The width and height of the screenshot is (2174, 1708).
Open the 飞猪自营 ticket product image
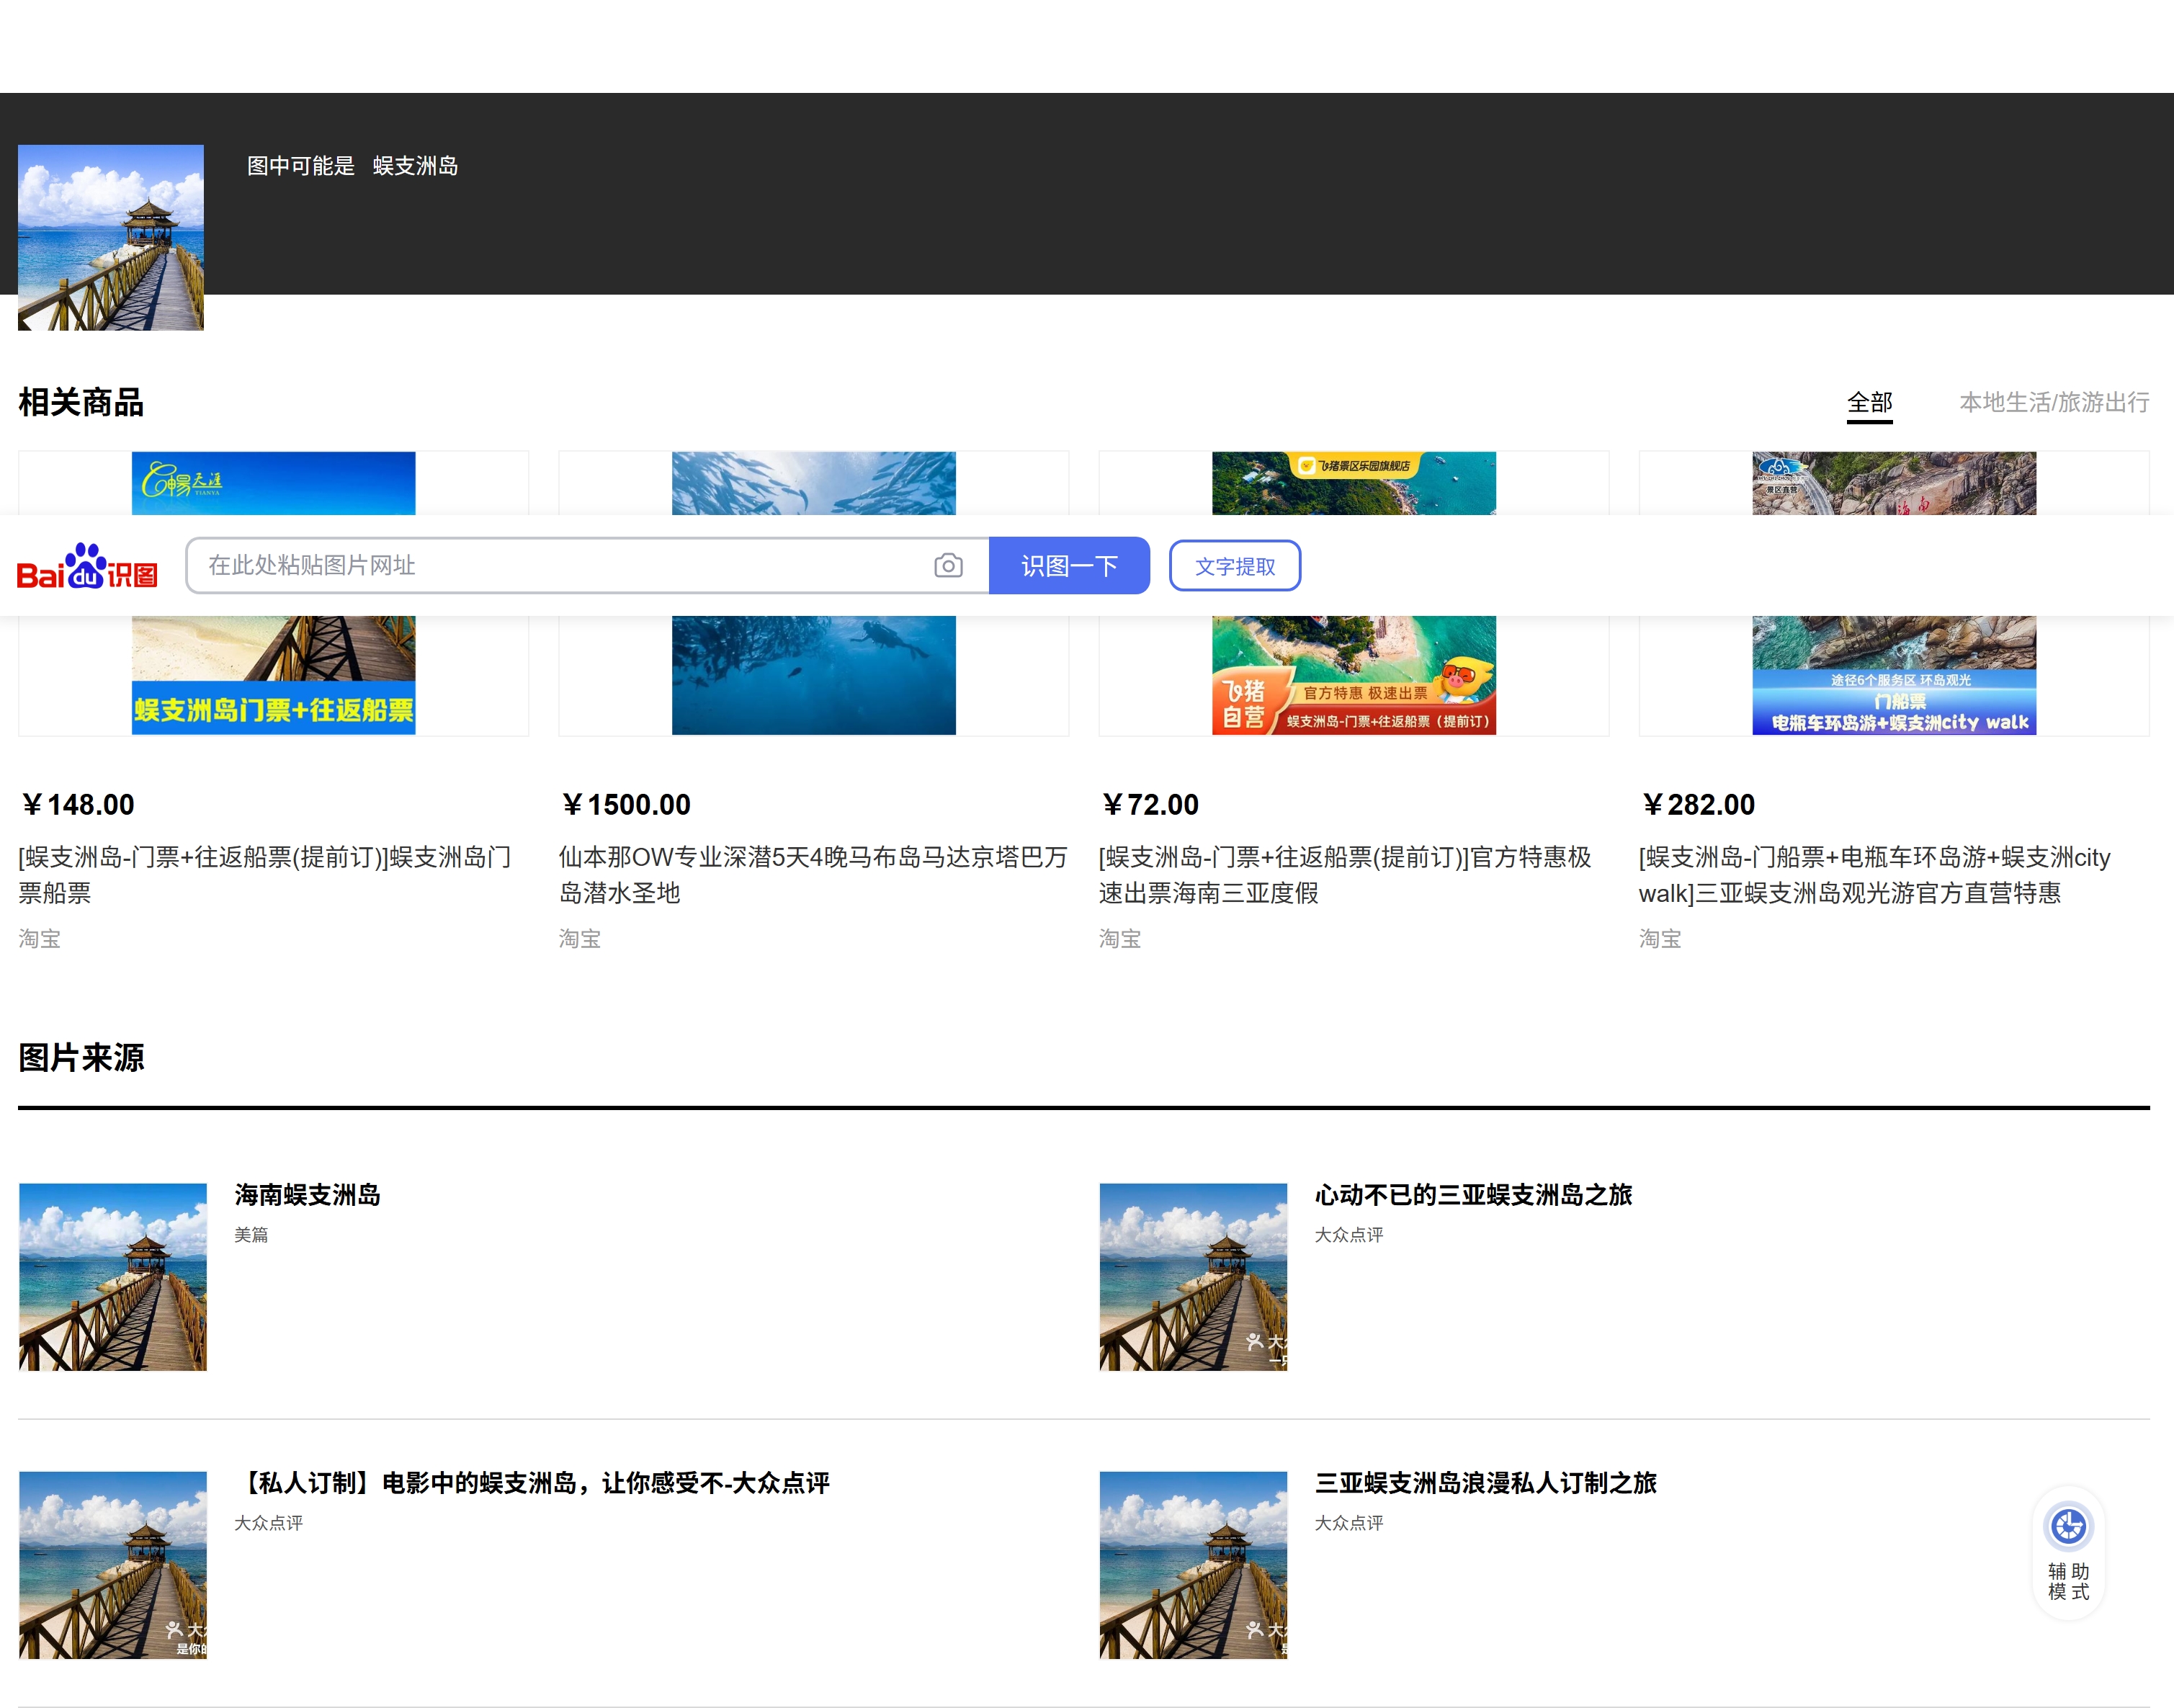click(1353, 675)
